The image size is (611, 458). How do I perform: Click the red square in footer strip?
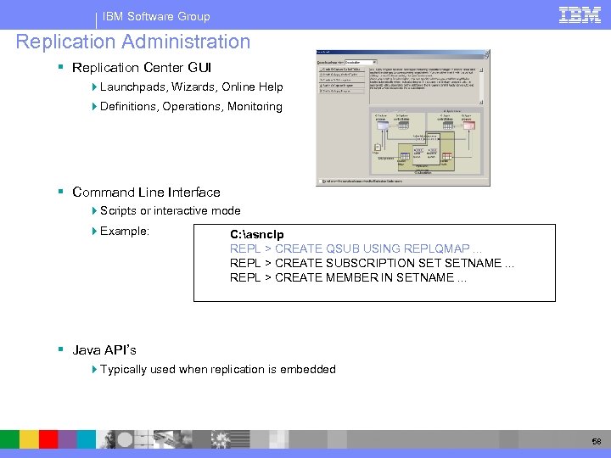point(48,439)
